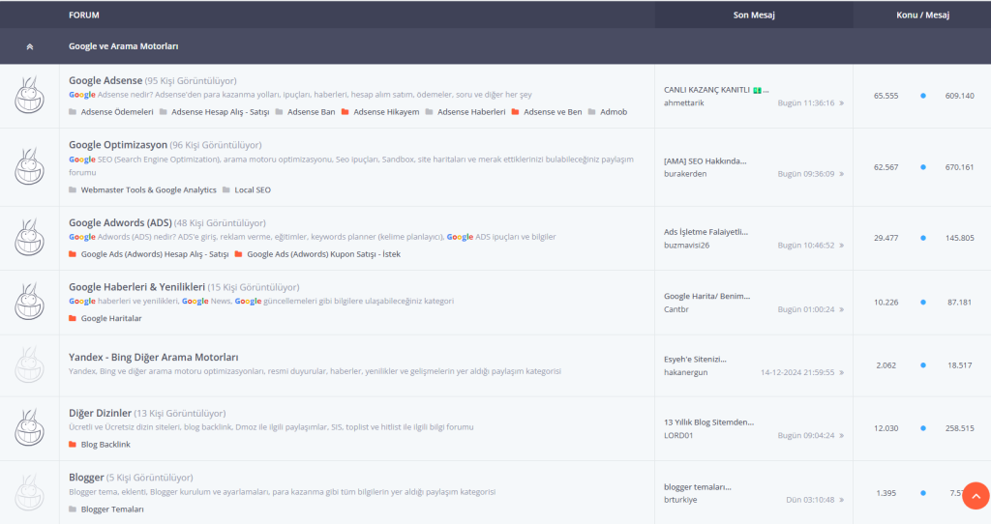Viewport: 991px width, 524px height.
Task: Click the faded forum icon beside Blogger
Action: click(30, 492)
